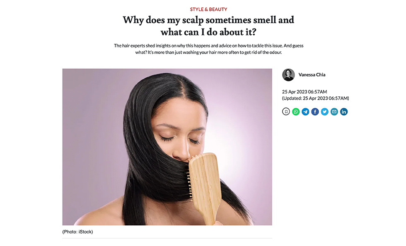Click the wooden hairbrush in the photo

(x=205, y=187)
